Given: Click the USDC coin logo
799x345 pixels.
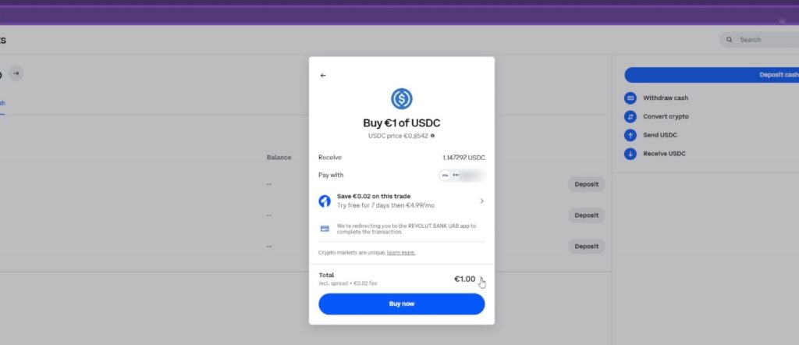Looking at the screenshot, I should [x=402, y=99].
